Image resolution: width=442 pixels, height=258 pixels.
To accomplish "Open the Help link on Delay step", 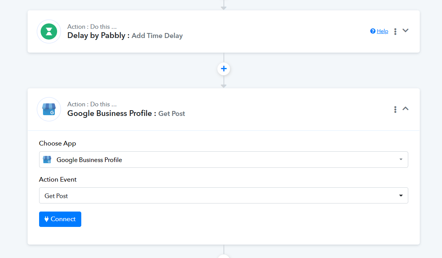I will click(382, 31).
